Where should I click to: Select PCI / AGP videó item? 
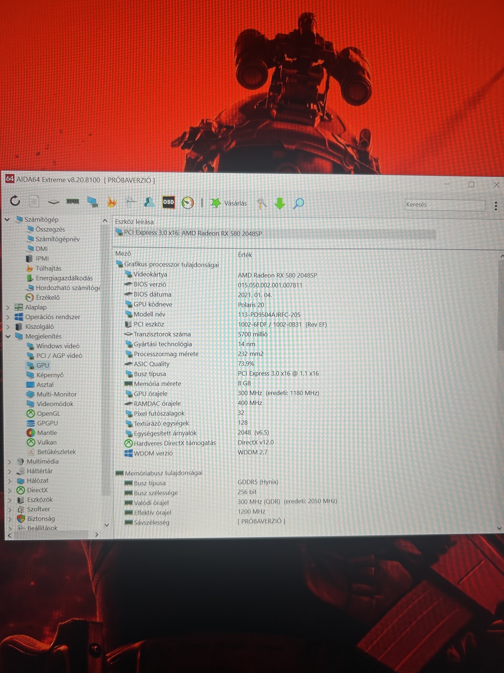[x=59, y=355]
